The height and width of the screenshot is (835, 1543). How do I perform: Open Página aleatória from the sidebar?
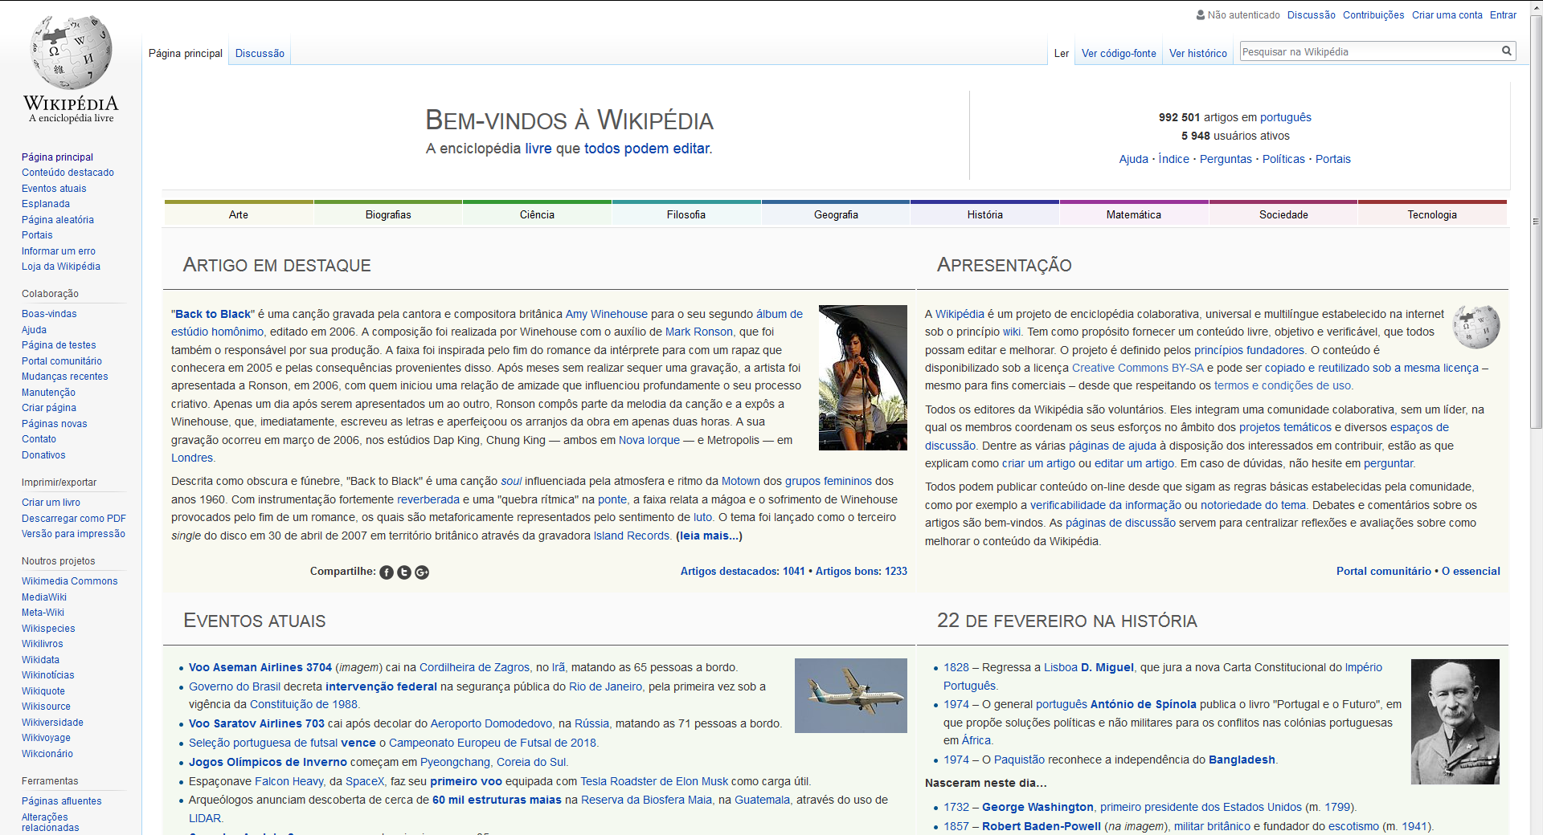(x=58, y=219)
